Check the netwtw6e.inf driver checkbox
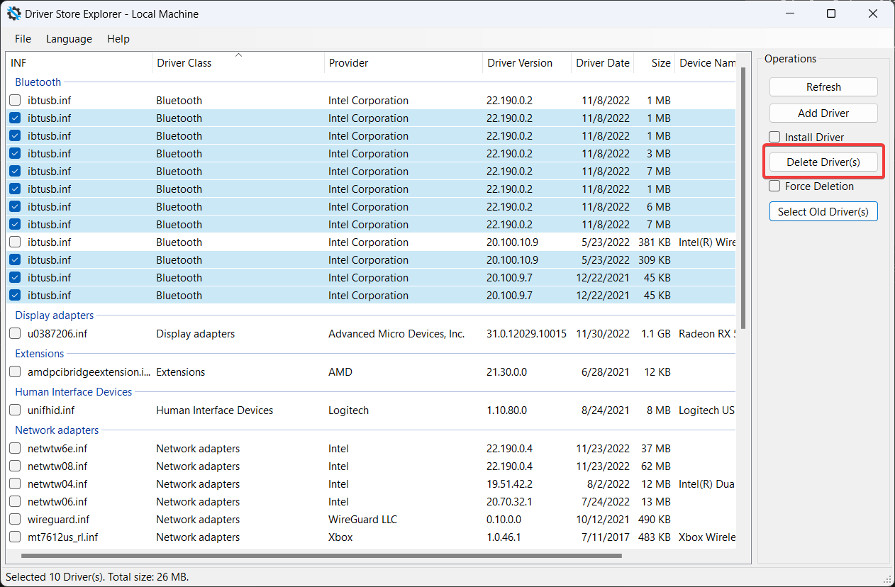Screen dimensions: 895x587 click(15, 449)
